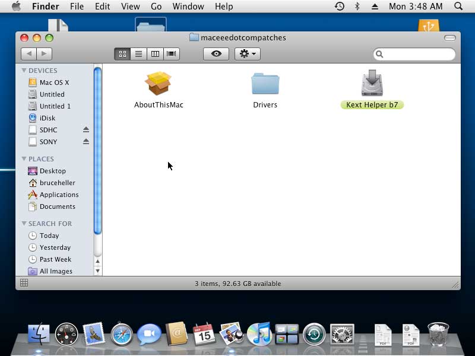Toggle toolbar visibility with pill button
Image resolution: width=475 pixels, height=356 pixels.
450,38
